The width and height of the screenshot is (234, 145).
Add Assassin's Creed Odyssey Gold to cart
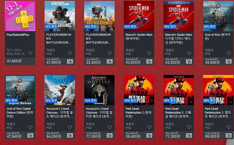click(x=70, y=136)
